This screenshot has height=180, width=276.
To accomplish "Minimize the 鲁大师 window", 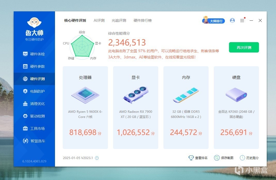I will [251, 20].
